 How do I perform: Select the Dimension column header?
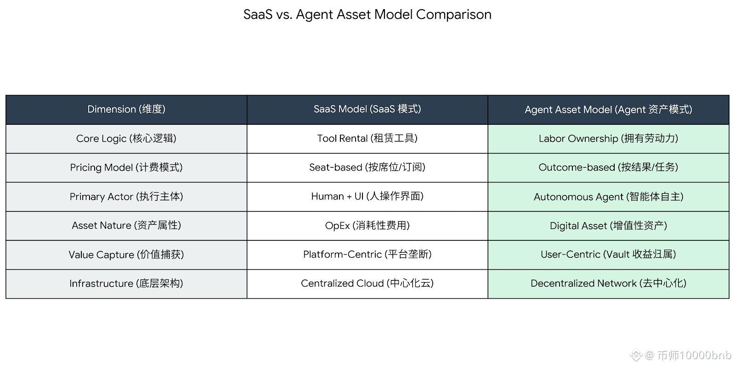coord(126,109)
